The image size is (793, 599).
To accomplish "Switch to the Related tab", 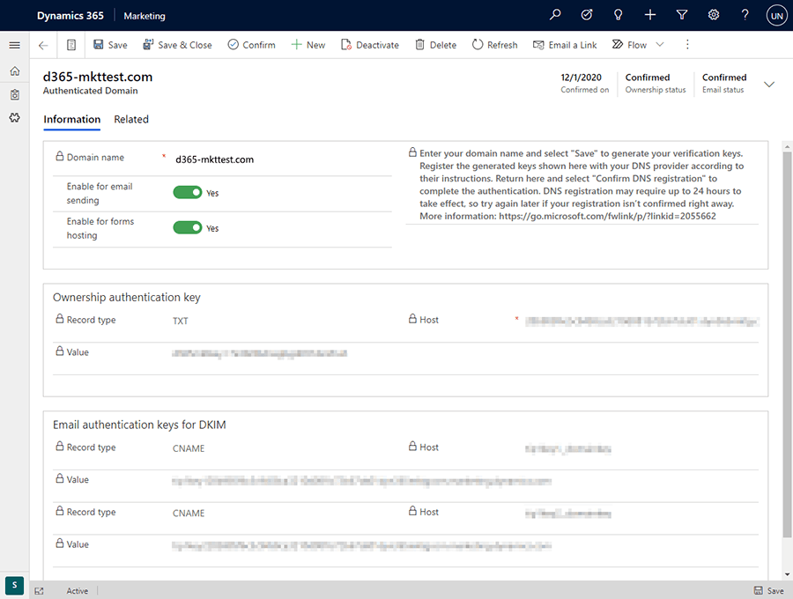I will point(131,120).
